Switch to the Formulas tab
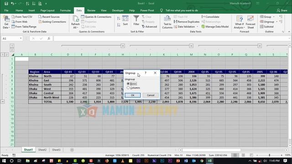The image size is (292, 164). tap(65, 10)
